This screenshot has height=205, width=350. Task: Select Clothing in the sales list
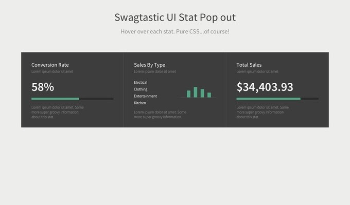[141, 89]
